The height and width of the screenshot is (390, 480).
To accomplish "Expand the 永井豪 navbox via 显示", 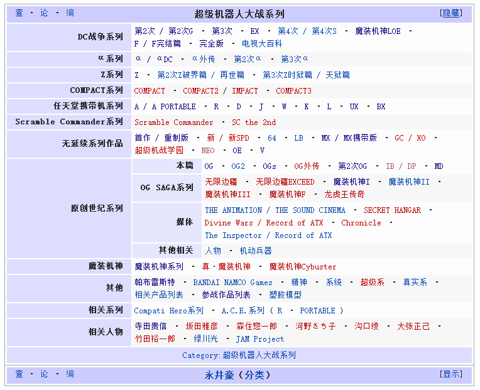I will coord(451,374).
